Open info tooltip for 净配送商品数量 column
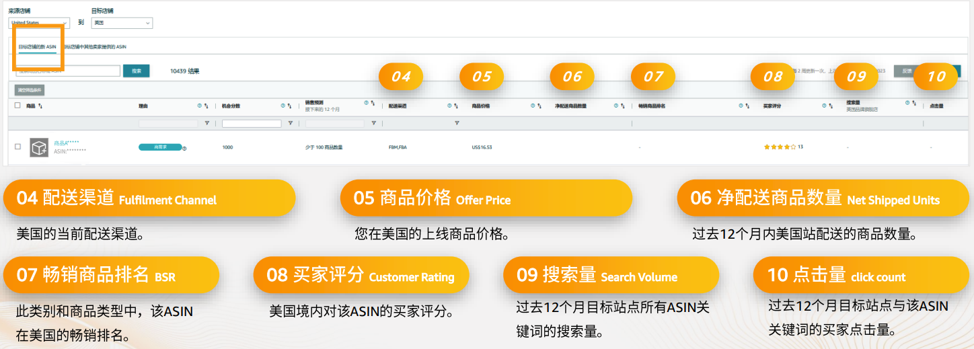Viewport: 974px width, 349px height. point(616,106)
